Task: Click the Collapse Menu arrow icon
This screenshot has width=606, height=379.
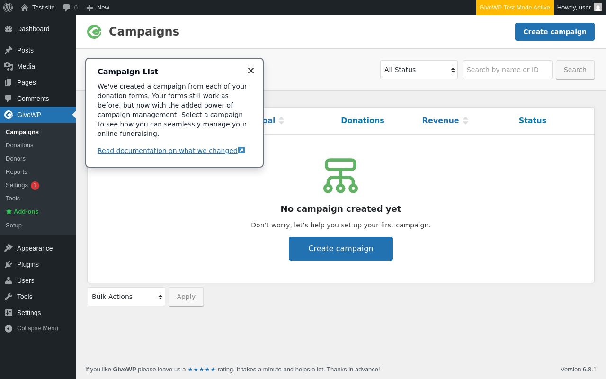Action: 9,328
